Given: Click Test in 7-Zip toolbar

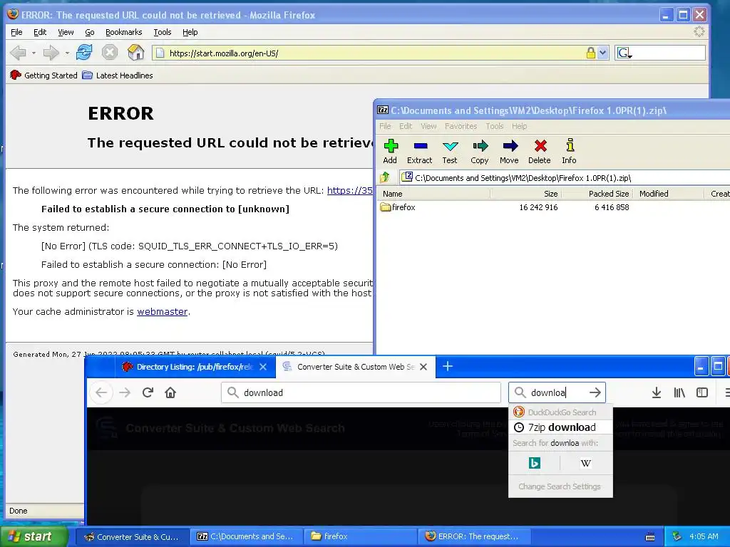Looking at the screenshot, I should click(450, 152).
